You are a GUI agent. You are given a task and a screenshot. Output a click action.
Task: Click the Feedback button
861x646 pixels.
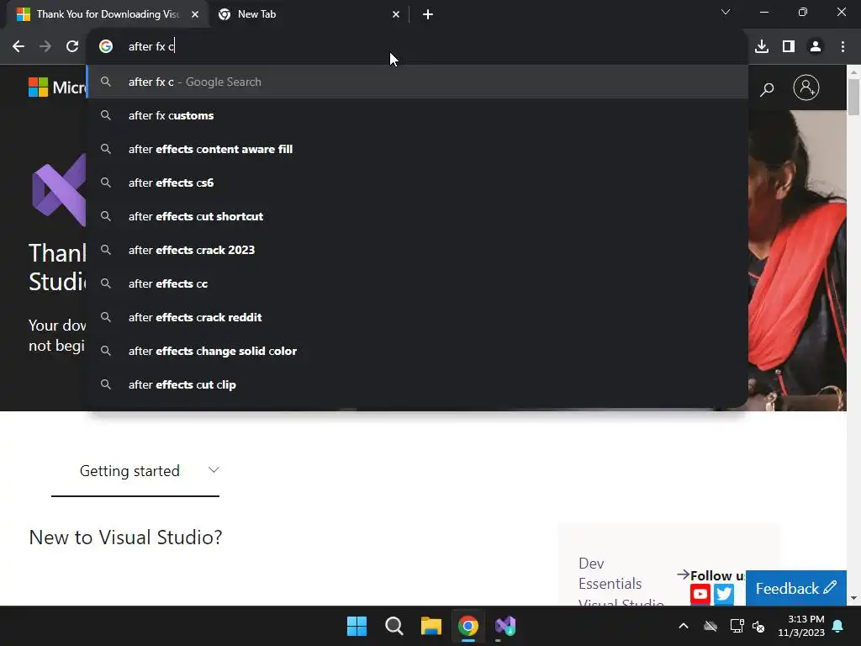(x=795, y=588)
